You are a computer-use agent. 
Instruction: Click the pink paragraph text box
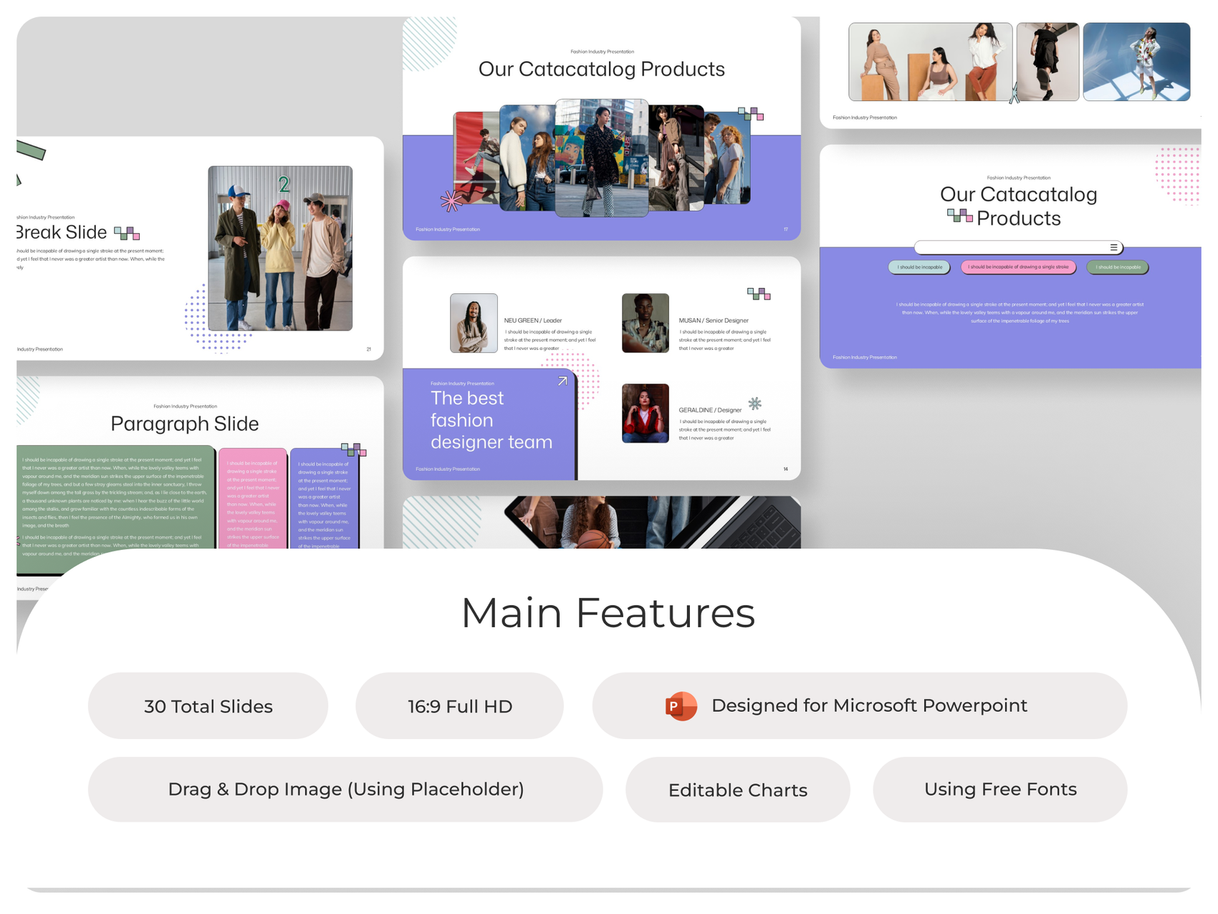[x=252, y=499]
